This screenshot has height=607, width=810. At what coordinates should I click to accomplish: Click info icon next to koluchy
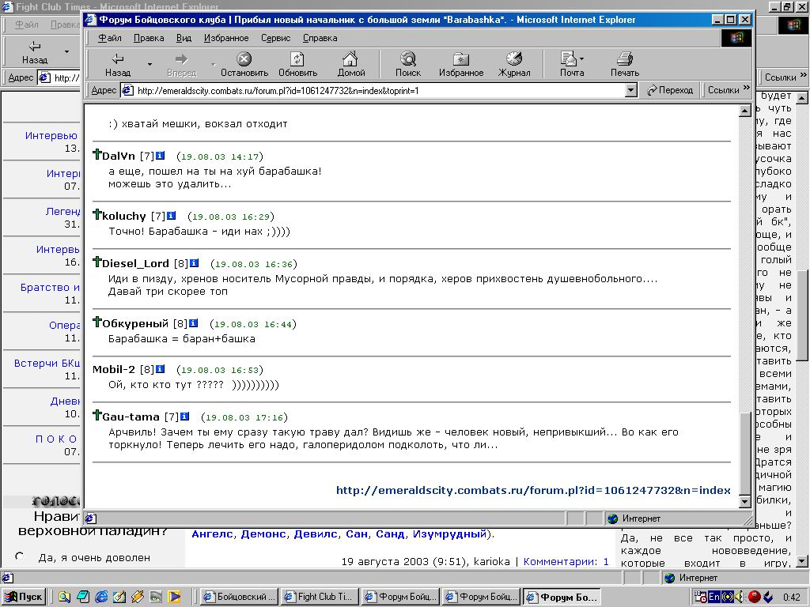pos(172,215)
